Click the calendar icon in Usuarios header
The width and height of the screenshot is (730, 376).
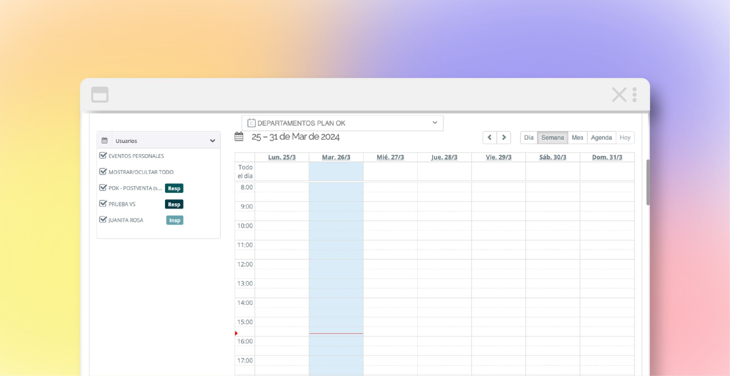104,141
